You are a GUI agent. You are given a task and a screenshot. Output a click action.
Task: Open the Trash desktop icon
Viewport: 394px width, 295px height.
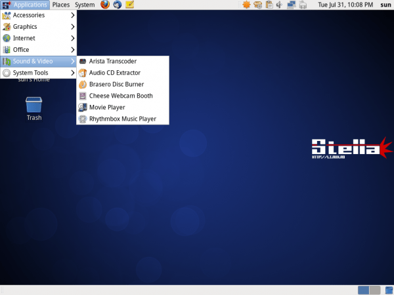tap(33, 108)
